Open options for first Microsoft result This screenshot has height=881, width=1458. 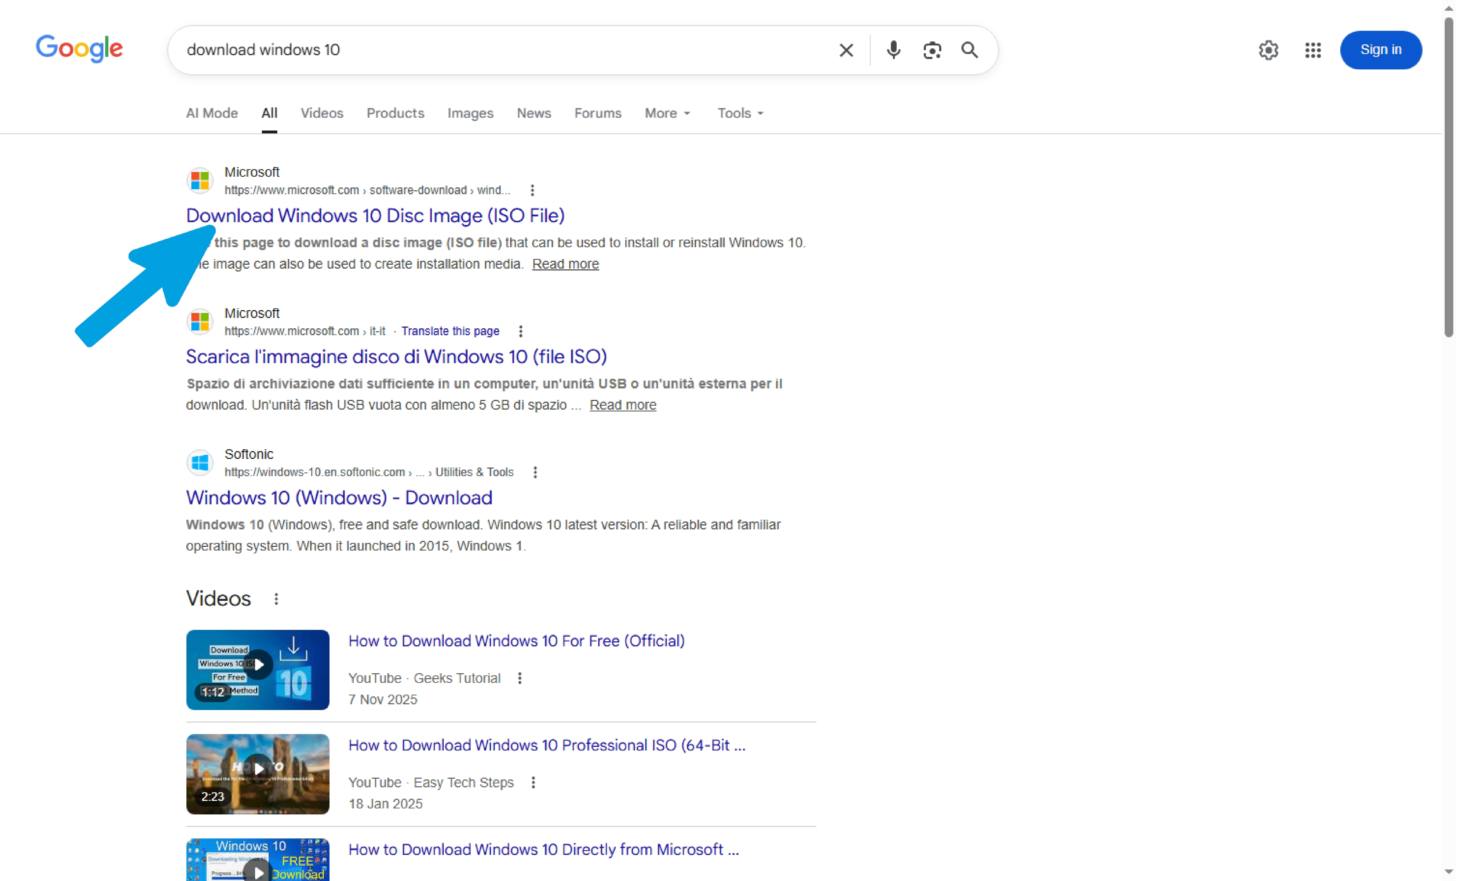(x=532, y=190)
